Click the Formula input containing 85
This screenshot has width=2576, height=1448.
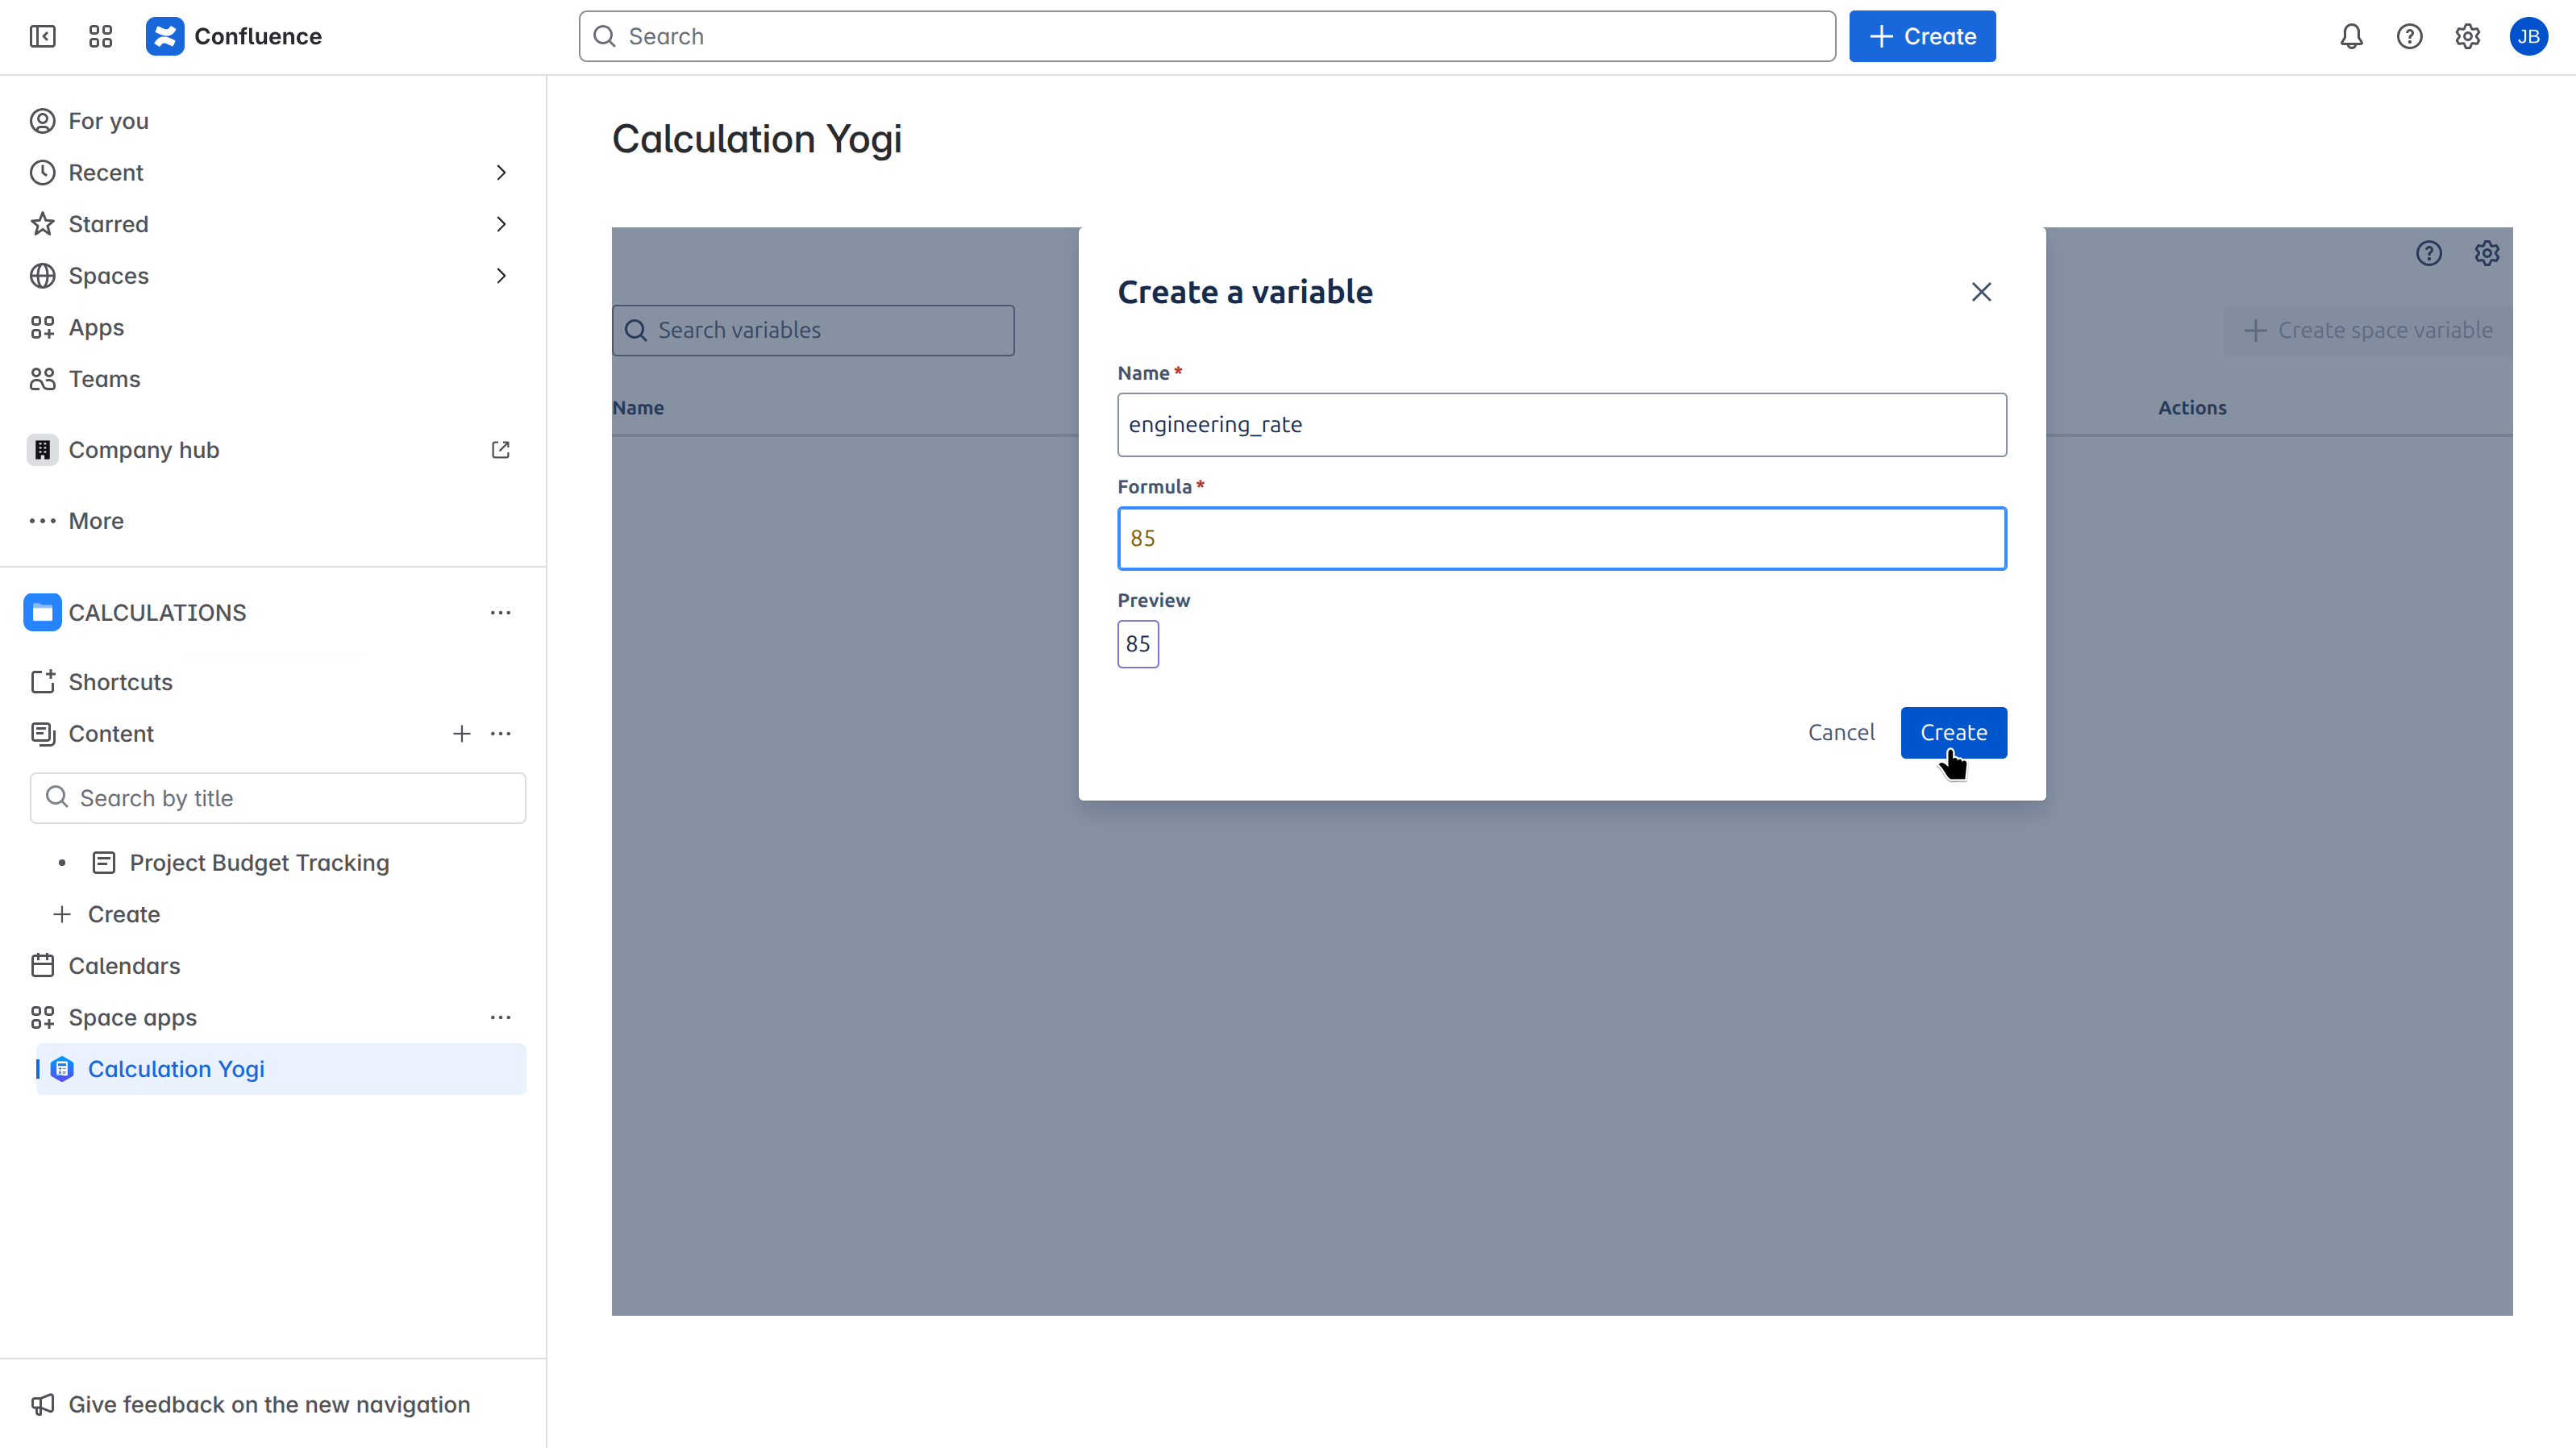[x=1562, y=538]
